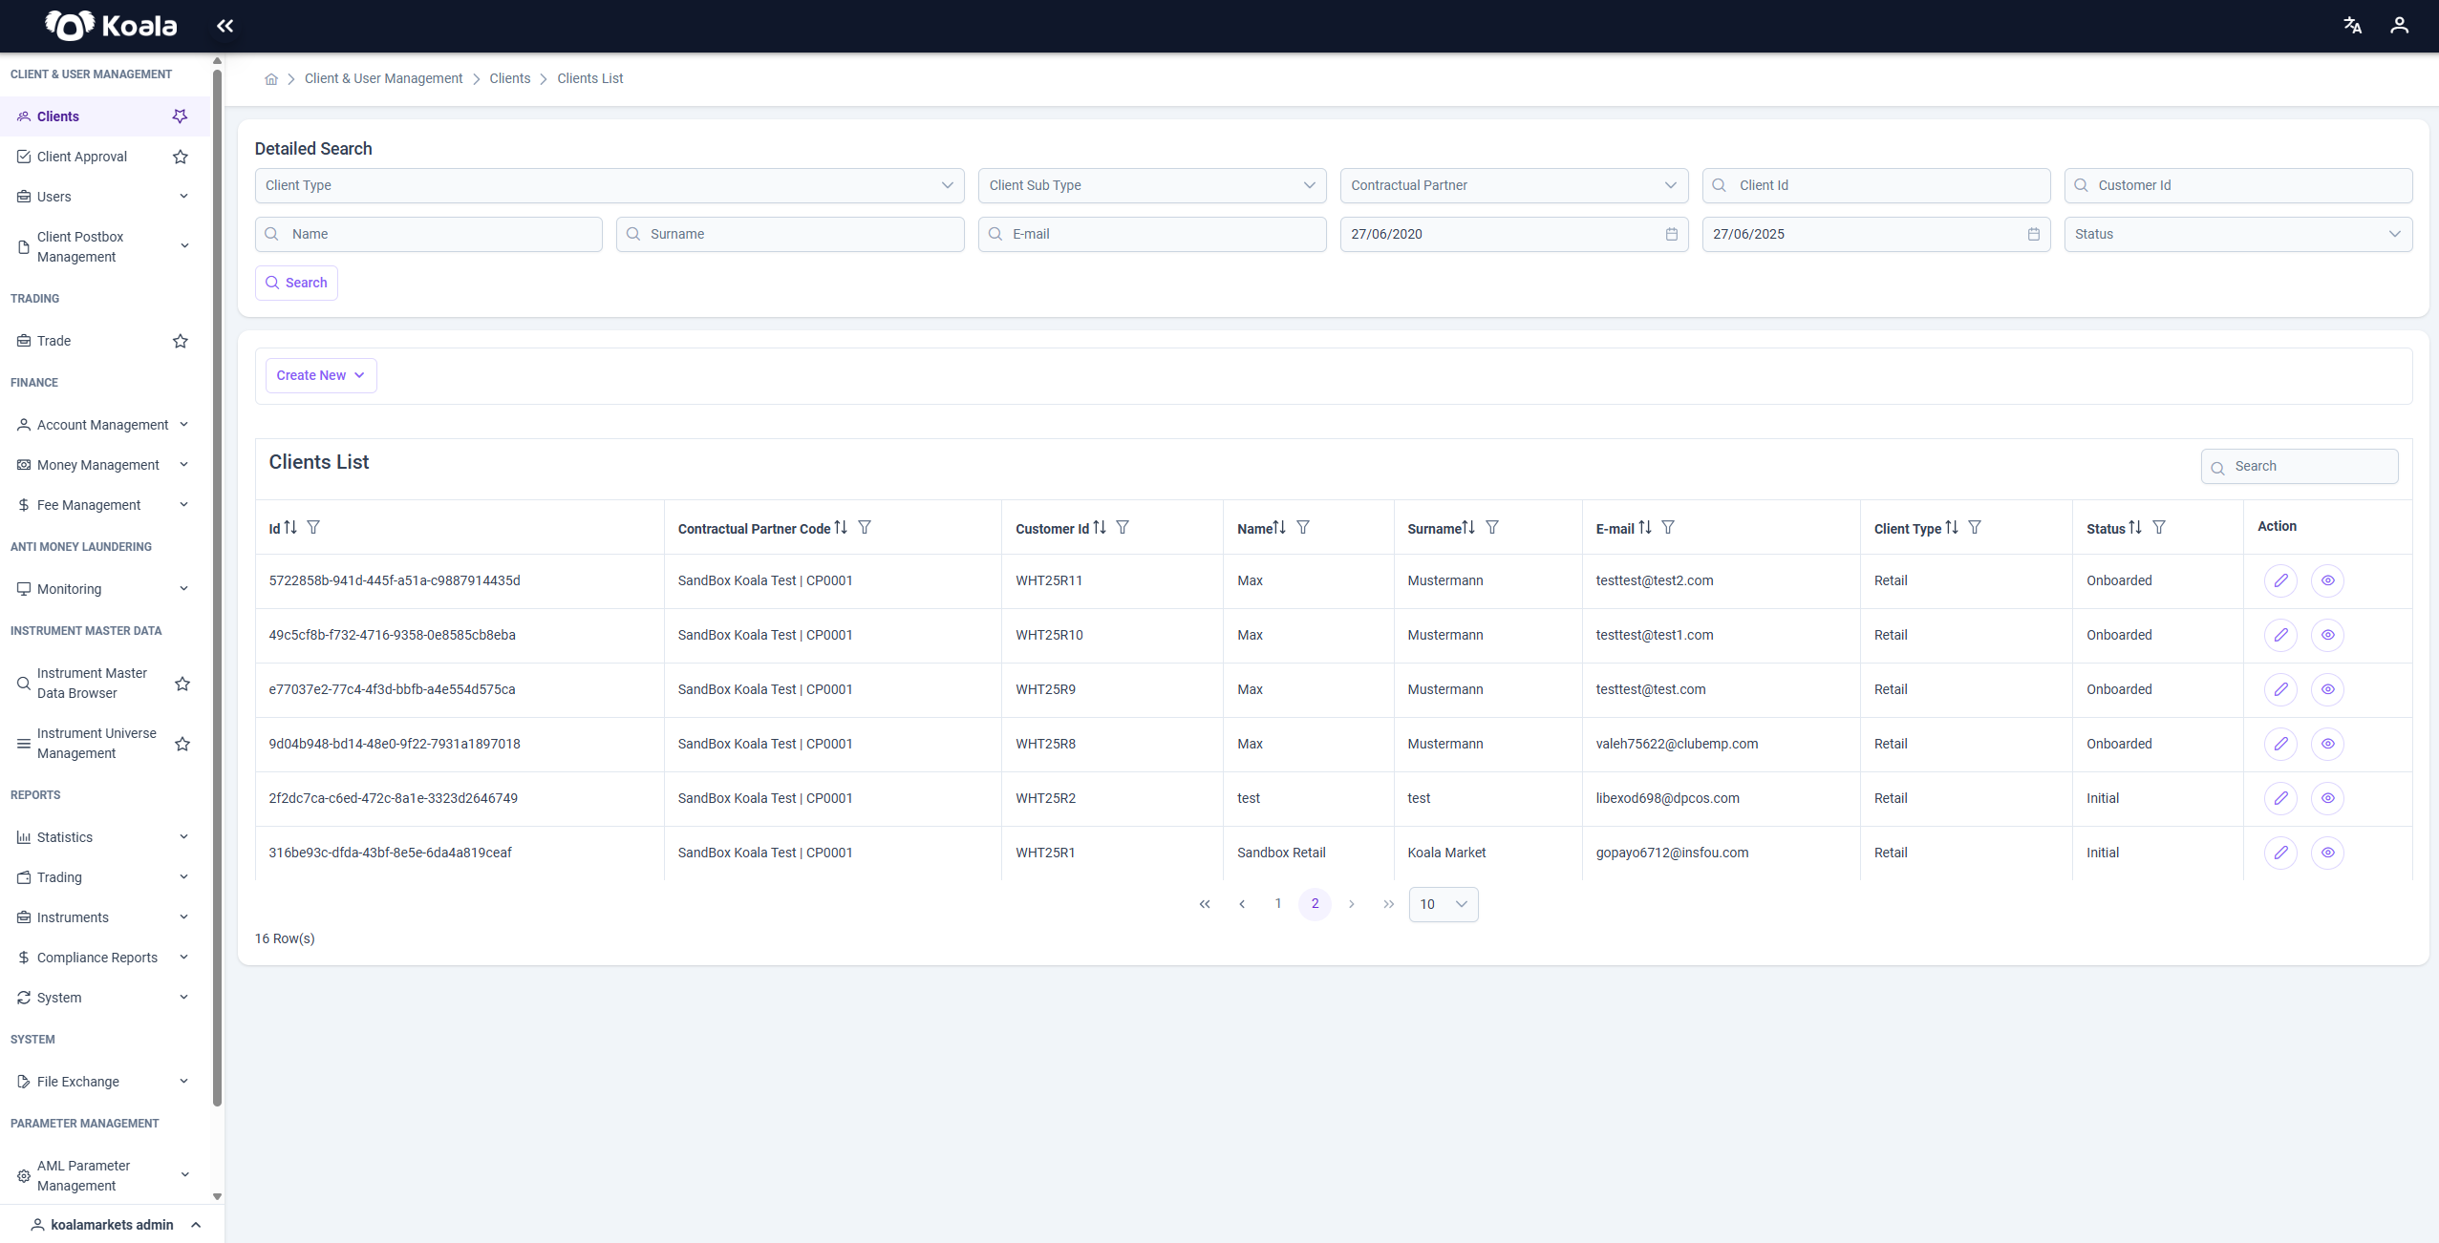Expand the Monitoring menu

point(105,589)
